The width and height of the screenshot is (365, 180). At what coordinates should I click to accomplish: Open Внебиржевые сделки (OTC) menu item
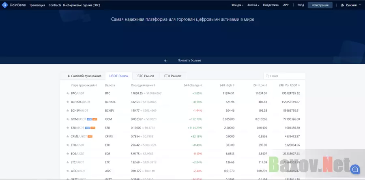pyautogui.click(x=82, y=5)
